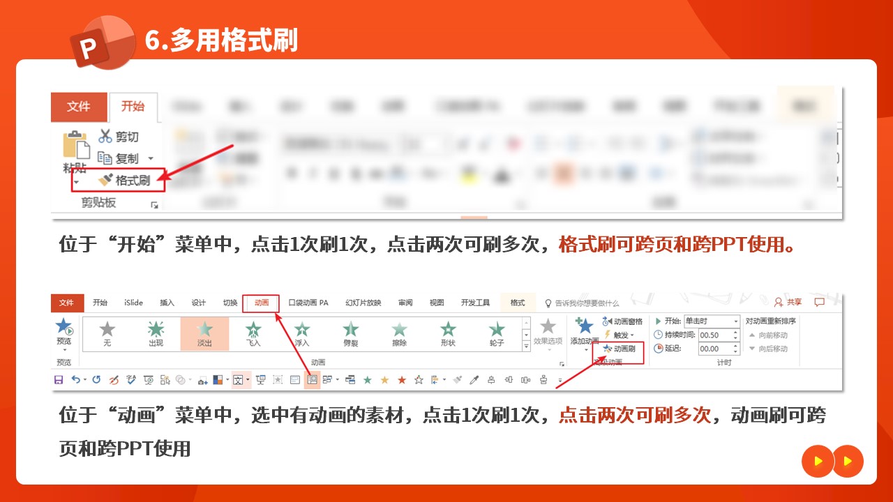893x502 pixels.
Task: Select the 轮子 wheel animation effect
Action: click(497, 334)
